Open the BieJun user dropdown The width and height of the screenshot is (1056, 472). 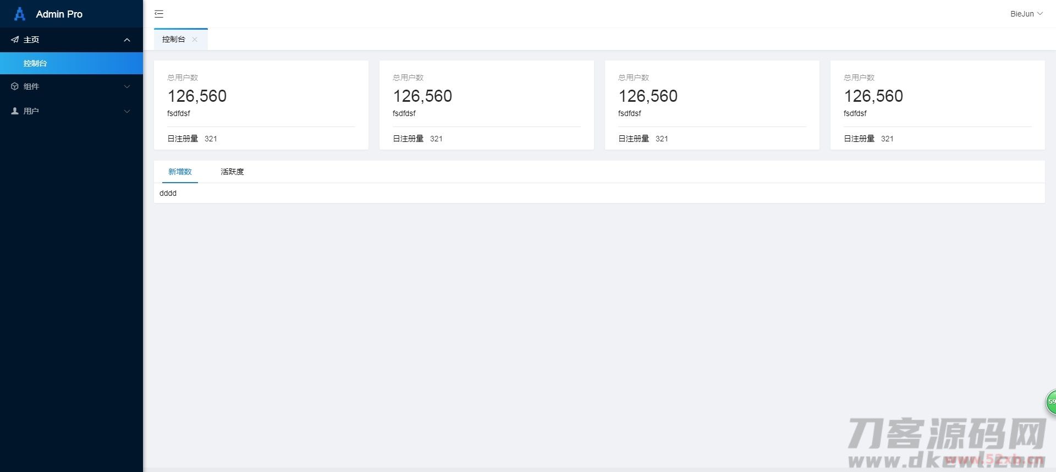[x=1026, y=14]
